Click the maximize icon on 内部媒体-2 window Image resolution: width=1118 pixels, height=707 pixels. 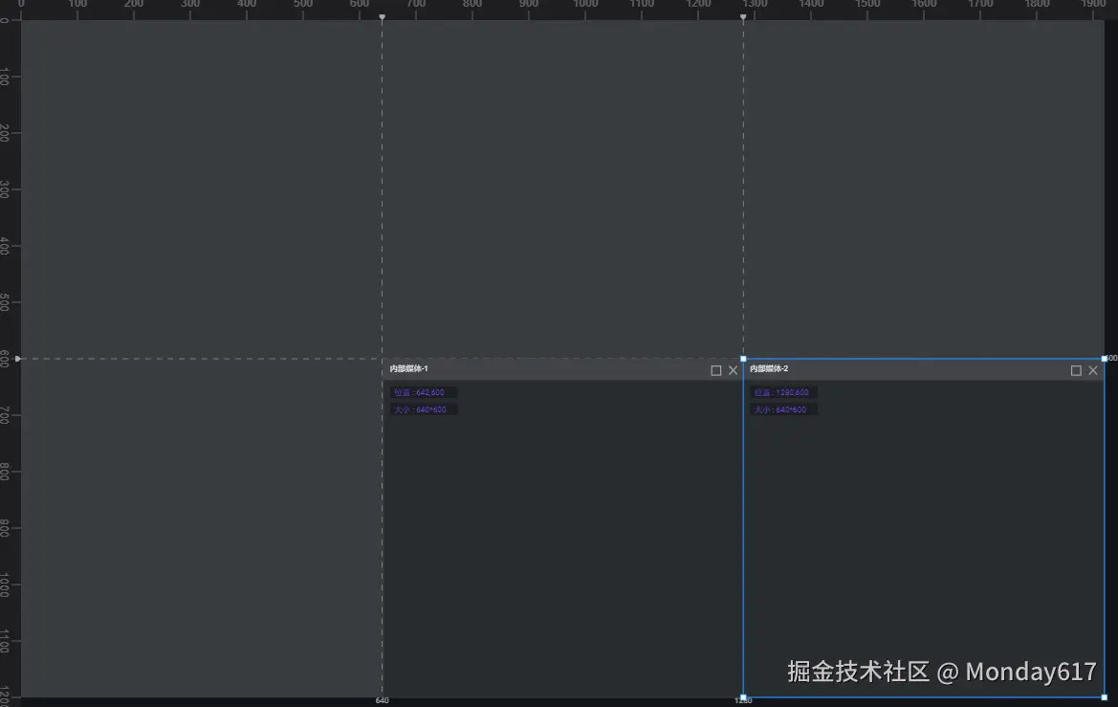click(1075, 370)
